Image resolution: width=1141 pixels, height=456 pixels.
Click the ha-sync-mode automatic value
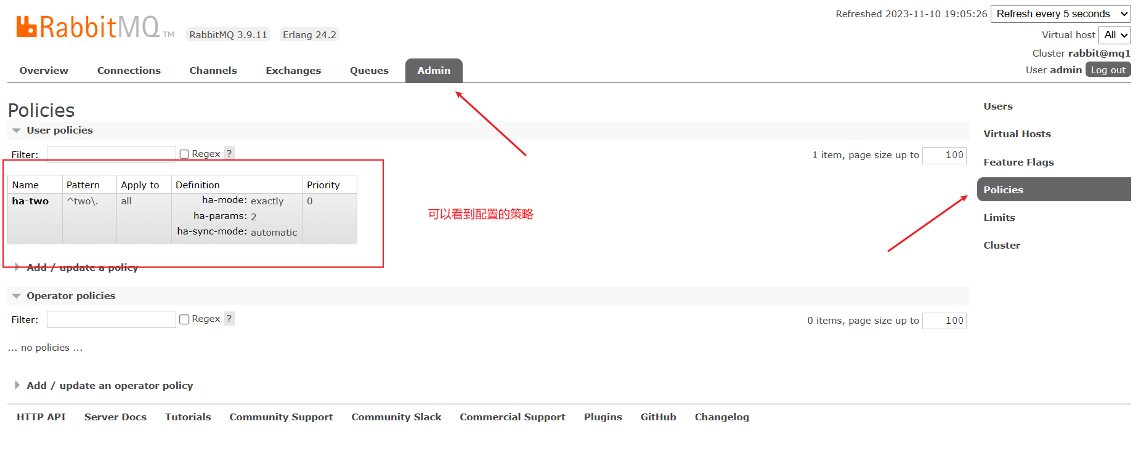pos(274,232)
